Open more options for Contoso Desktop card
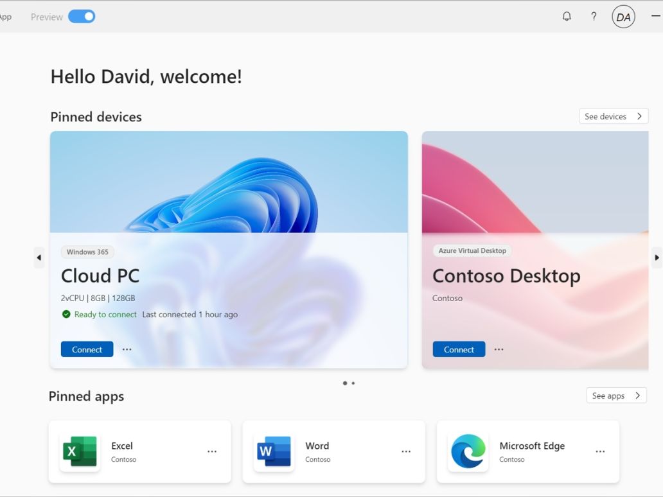 499,349
